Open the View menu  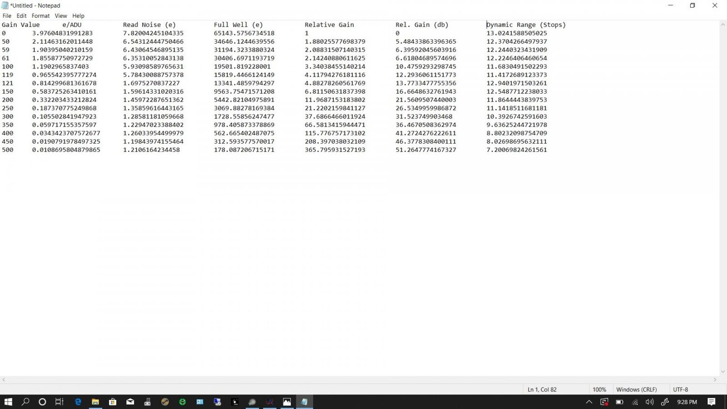point(61,16)
